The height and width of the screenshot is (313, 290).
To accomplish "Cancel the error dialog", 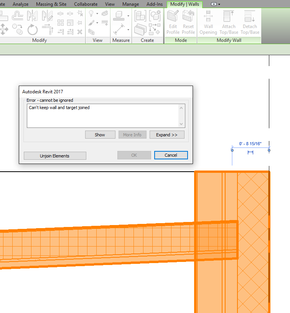I will 171,155.
